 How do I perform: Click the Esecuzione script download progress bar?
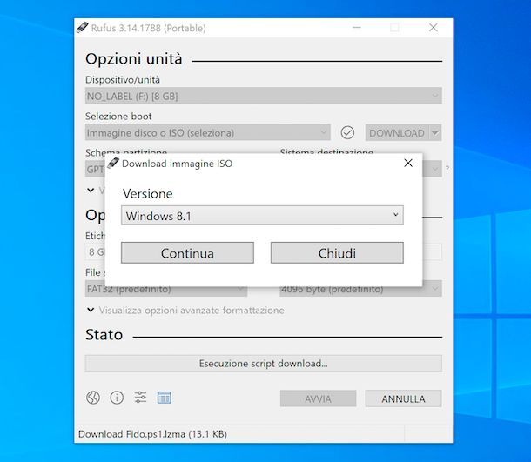tap(264, 363)
